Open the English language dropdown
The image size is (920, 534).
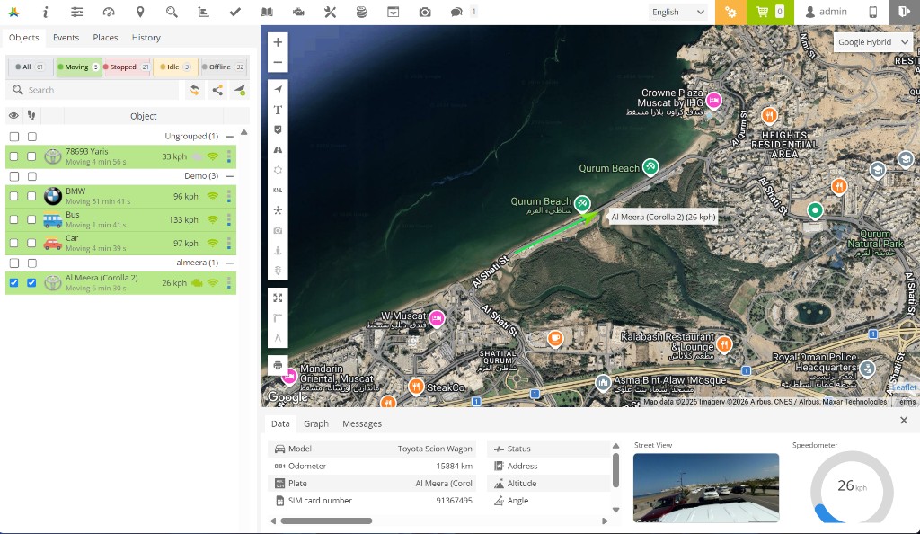(677, 12)
